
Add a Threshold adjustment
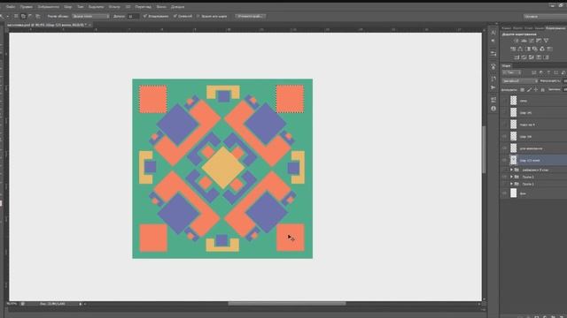532,57
